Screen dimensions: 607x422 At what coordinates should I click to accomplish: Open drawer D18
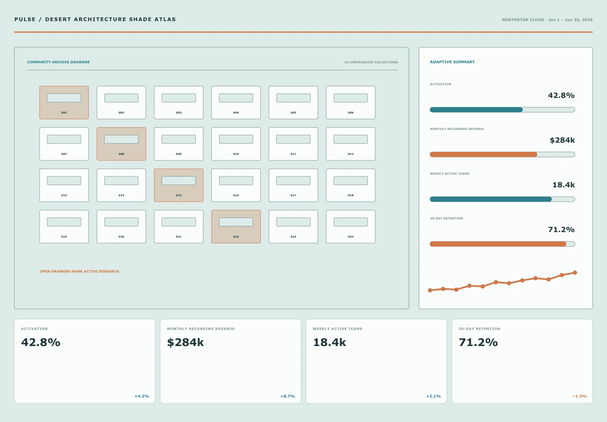click(351, 185)
